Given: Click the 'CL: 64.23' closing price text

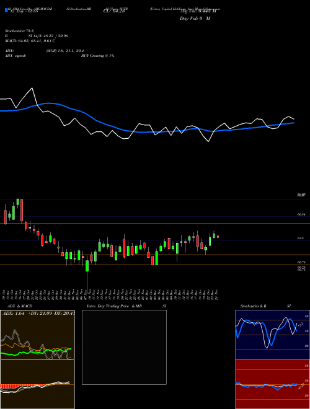Looking at the screenshot, I should (x=114, y=11).
